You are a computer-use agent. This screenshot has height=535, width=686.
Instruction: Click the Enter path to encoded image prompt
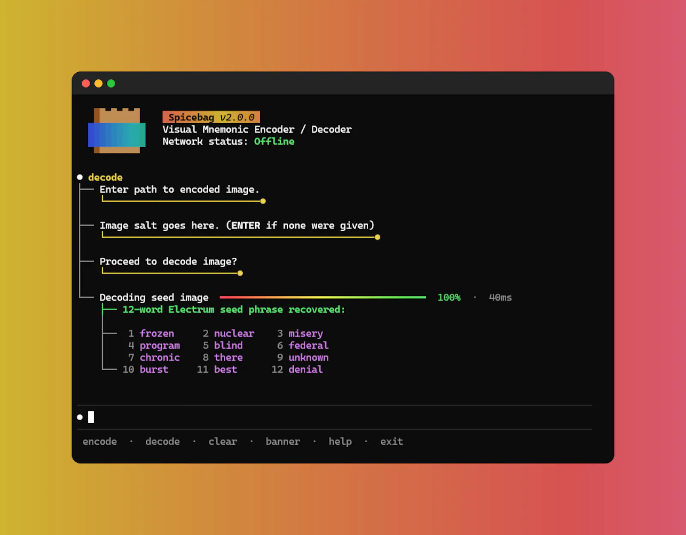(x=179, y=190)
